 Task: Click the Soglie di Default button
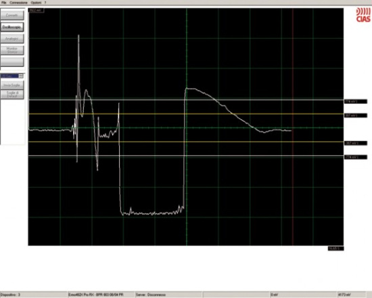12,94
